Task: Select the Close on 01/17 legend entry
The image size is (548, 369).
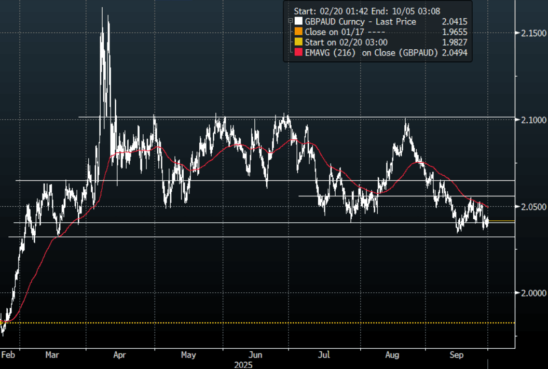Action: (337, 32)
